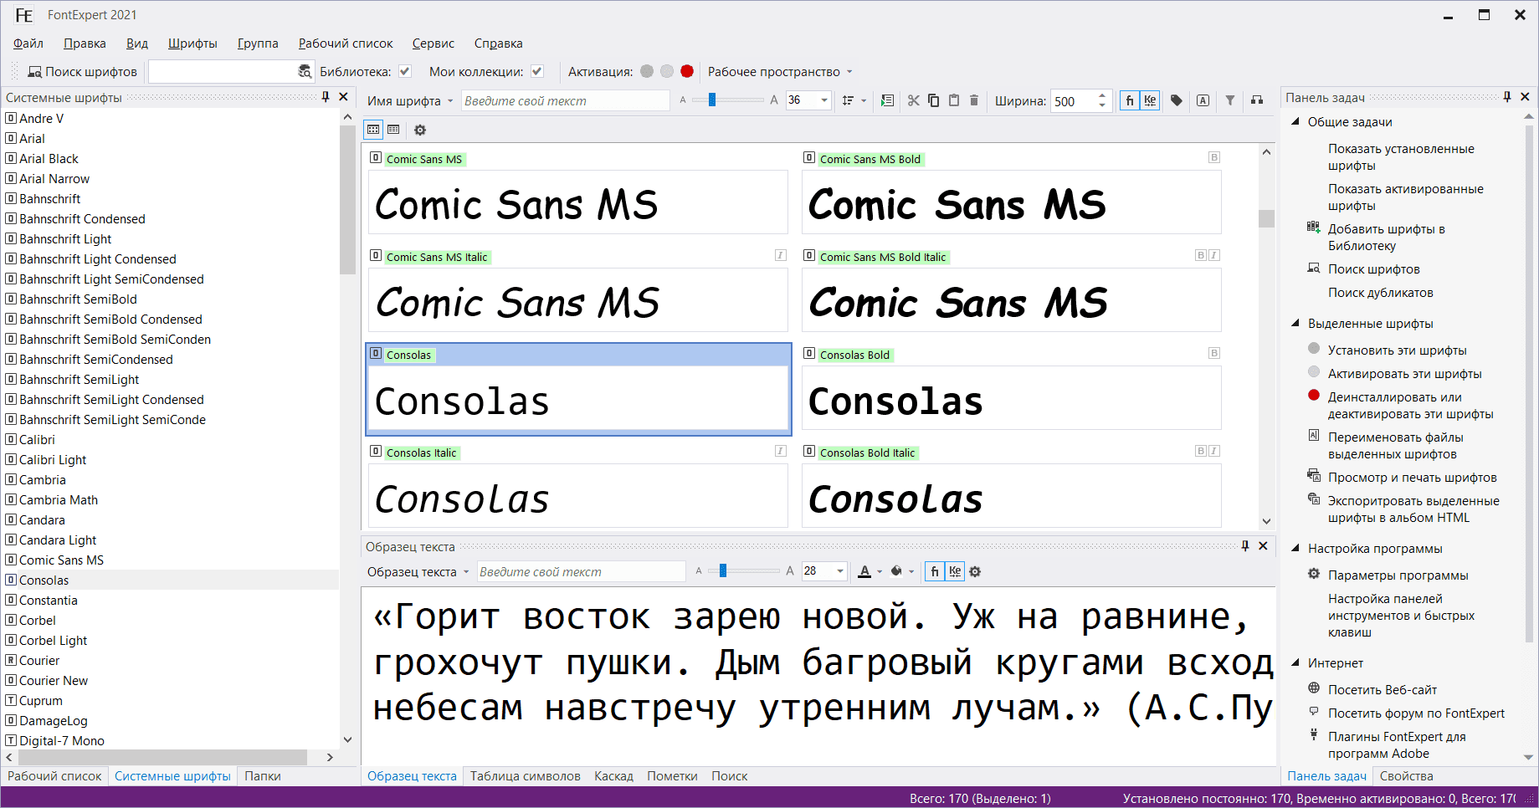Click Посетить Веб-сайт link
1539x808 pixels.
tap(1383, 690)
